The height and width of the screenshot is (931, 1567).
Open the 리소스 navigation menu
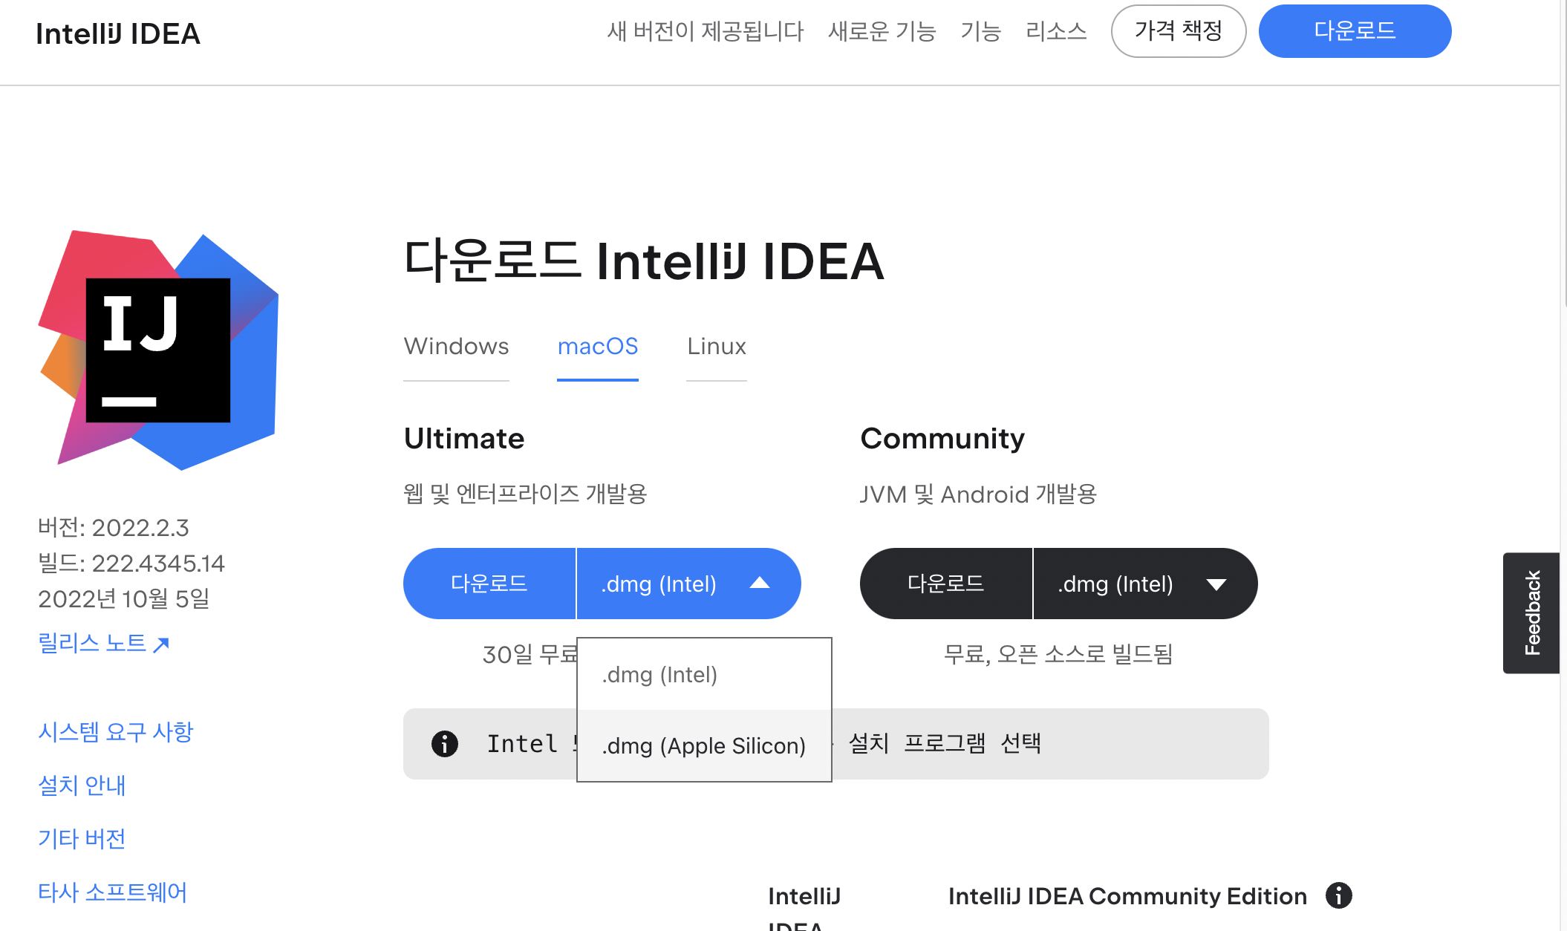pyautogui.click(x=1055, y=31)
